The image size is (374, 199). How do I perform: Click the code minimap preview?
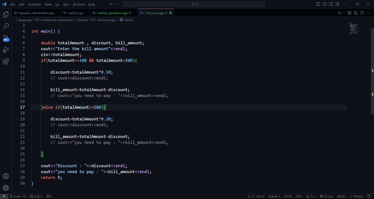point(354,29)
